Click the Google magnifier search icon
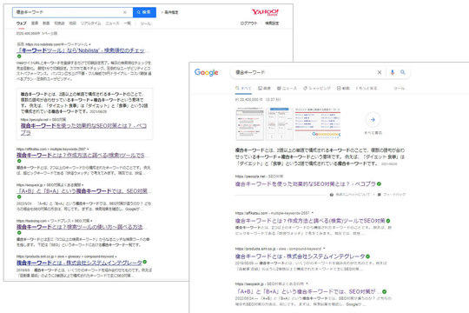The width and height of the screenshot is (469, 313). (403, 72)
